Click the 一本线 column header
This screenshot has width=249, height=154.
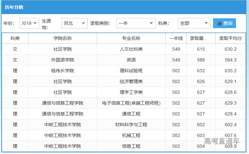coord(176,38)
